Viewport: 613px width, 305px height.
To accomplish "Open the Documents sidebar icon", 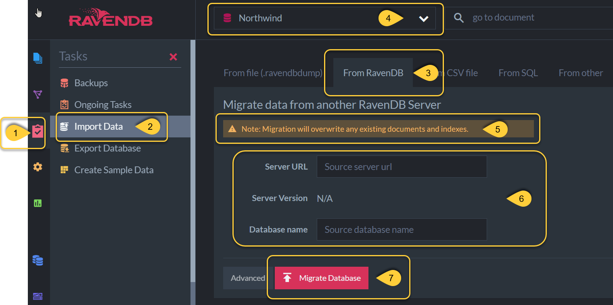I will (38, 58).
